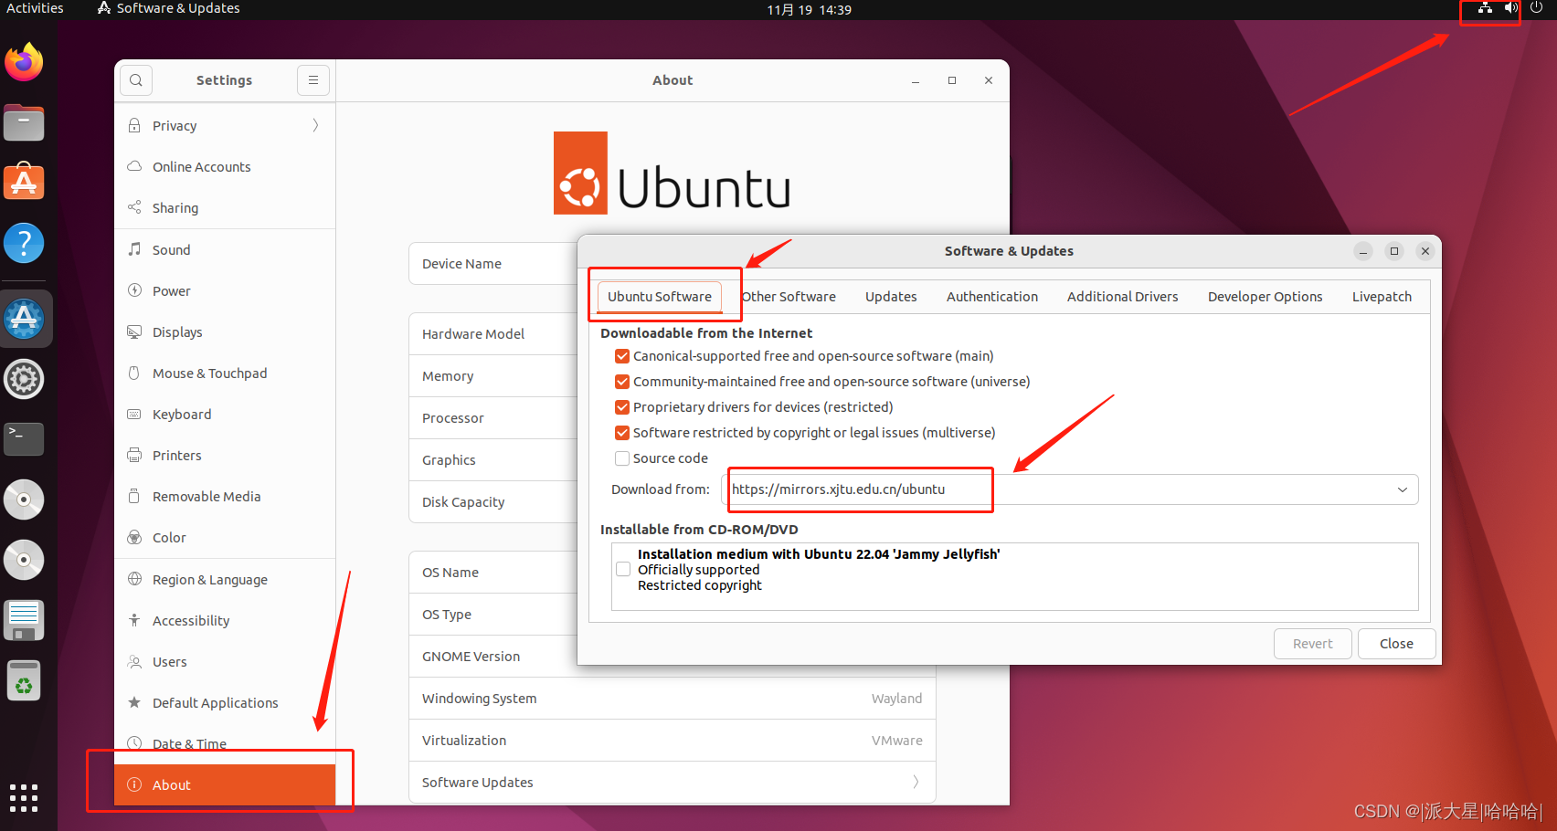The width and height of the screenshot is (1557, 831).
Task: Click Software & Updates dock icon
Action: coord(25,319)
